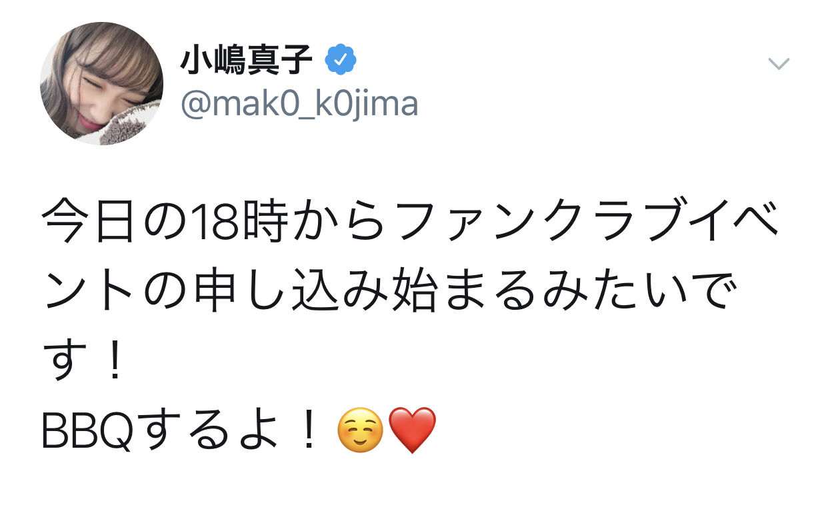Click the @mak0_k0jima handle
Image resolution: width=828 pixels, height=517 pixels.
tap(299, 104)
